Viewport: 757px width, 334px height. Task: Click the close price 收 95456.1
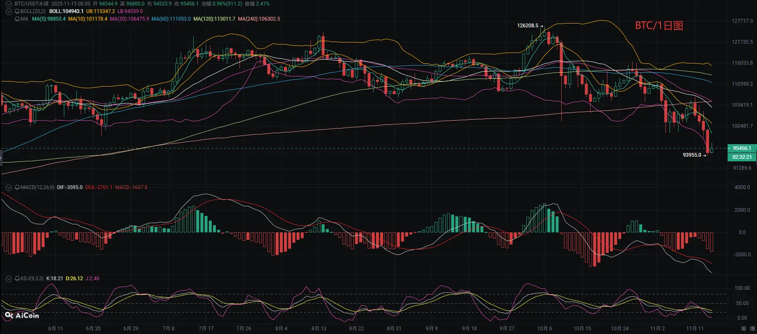187,4
